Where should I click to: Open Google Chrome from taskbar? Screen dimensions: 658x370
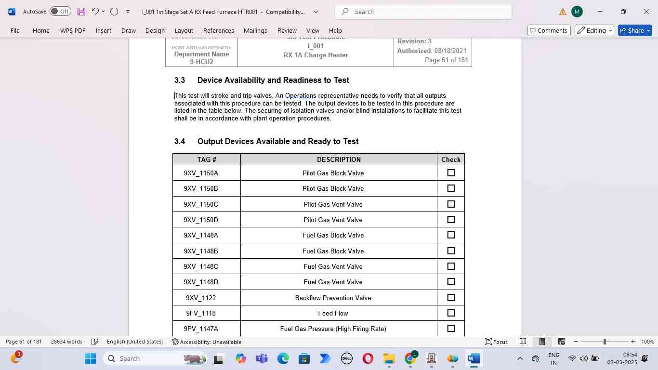tap(410, 358)
